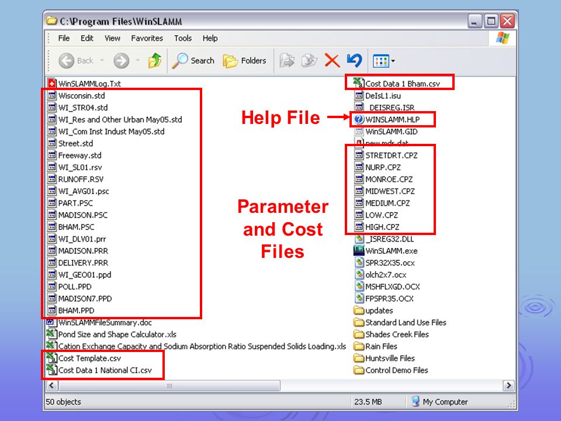Select Cation Exchange Capacity spreadsheet file
The width and height of the screenshot is (561, 421).
click(x=202, y=346)
